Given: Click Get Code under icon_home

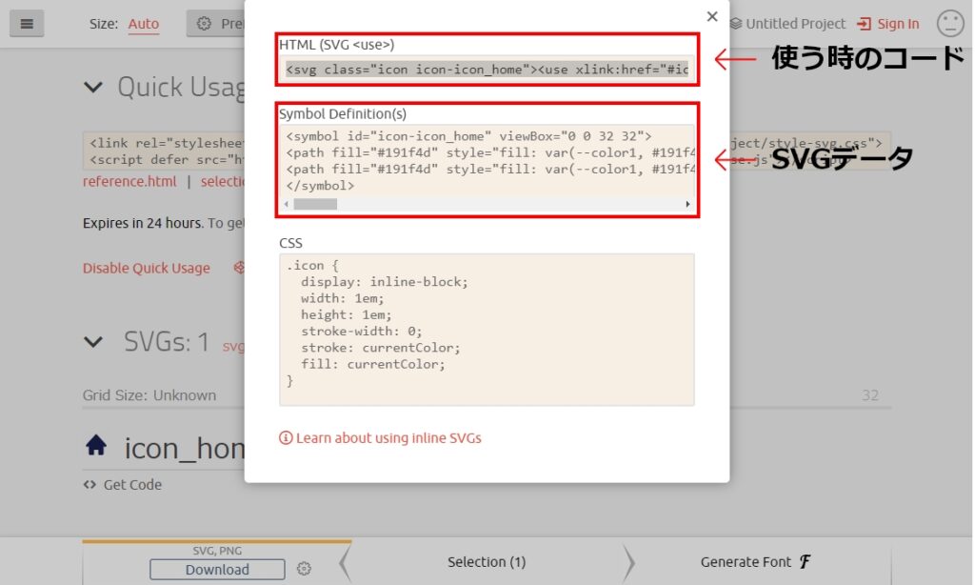Looking at the screenshot, I should click(123, 484).
